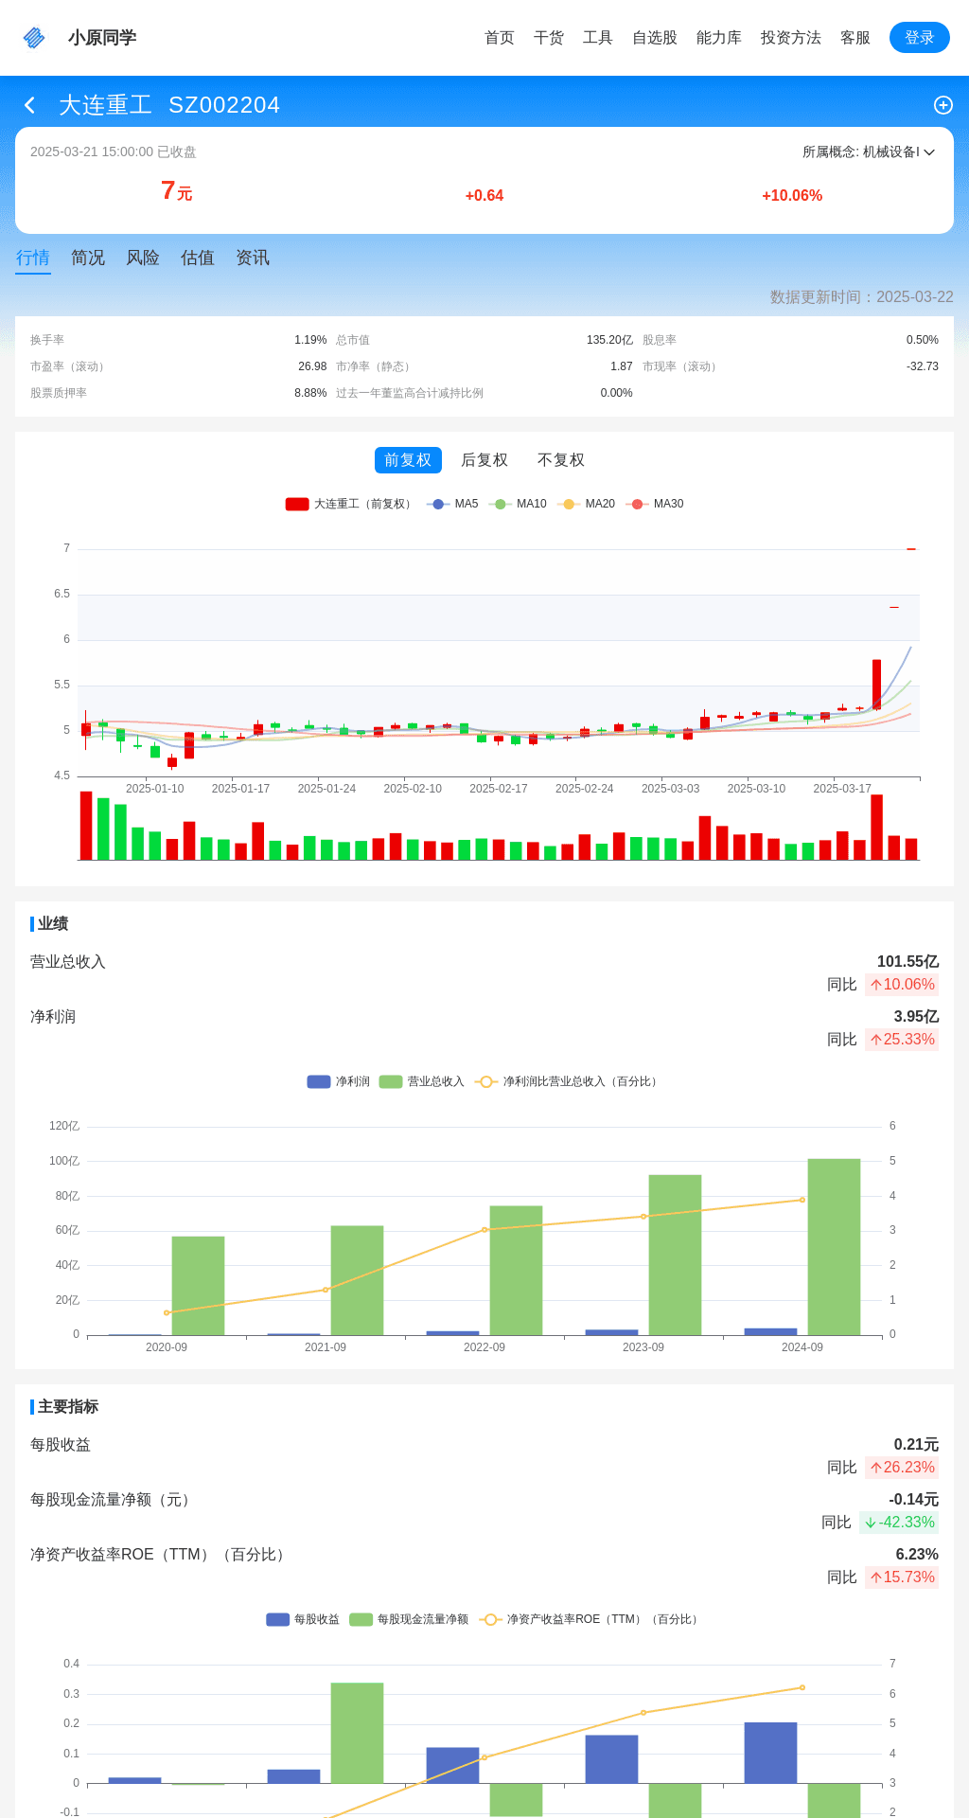Viewport: 969px width, 1818px height.
Task: Open the 首页 menu item
Action: [x=500, y=38]
